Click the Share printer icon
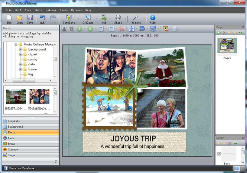 (118, 17)
